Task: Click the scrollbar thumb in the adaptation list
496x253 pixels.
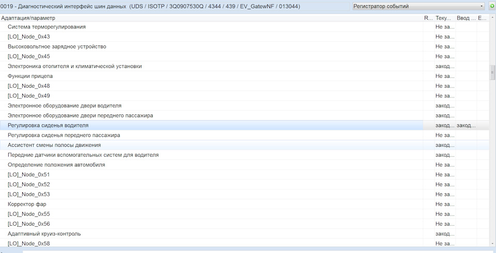Action: click(492, 72)
